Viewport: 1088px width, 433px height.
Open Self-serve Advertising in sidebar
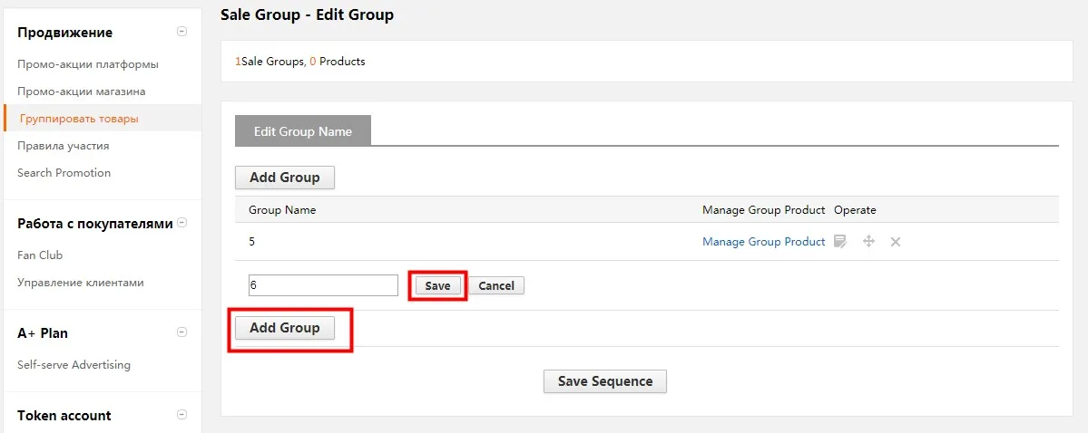pos(74,364)
